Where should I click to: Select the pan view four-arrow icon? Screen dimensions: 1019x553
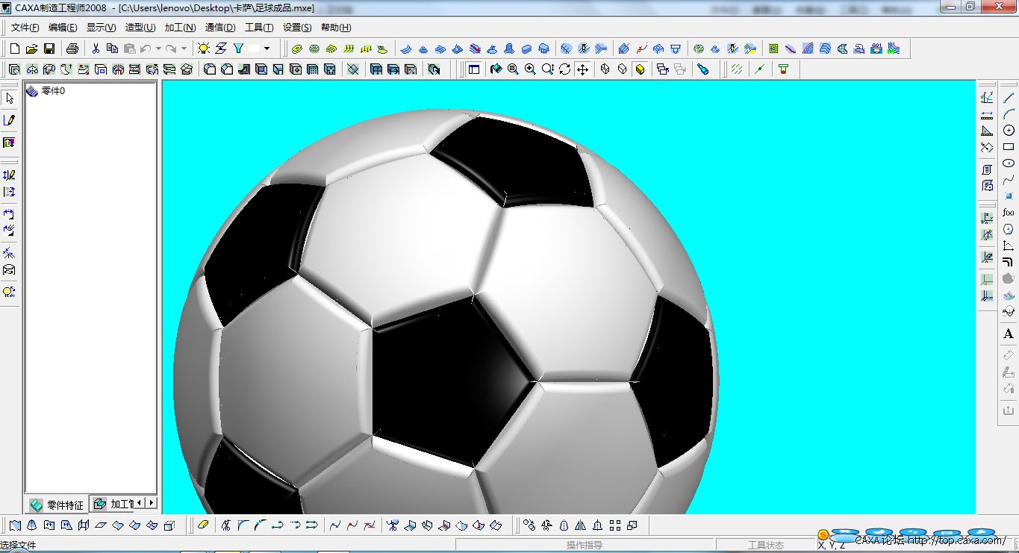pos(583,69)
